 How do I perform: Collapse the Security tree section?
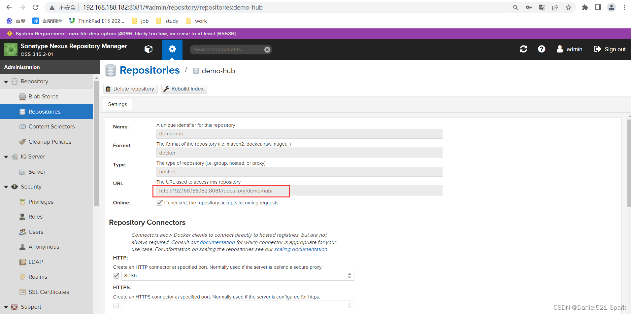6,187
